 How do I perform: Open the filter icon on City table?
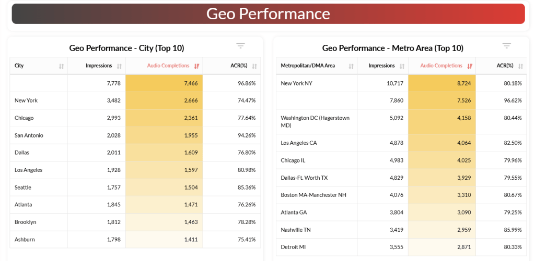point(240,46)
